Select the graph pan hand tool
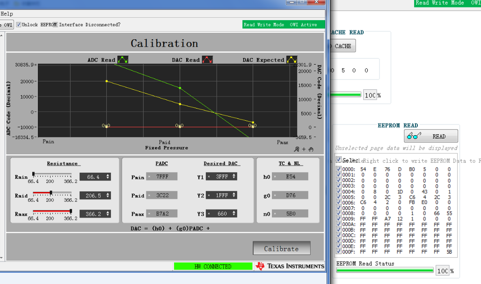The width and height of the screenshot is (481, 284). pos(311,149)
